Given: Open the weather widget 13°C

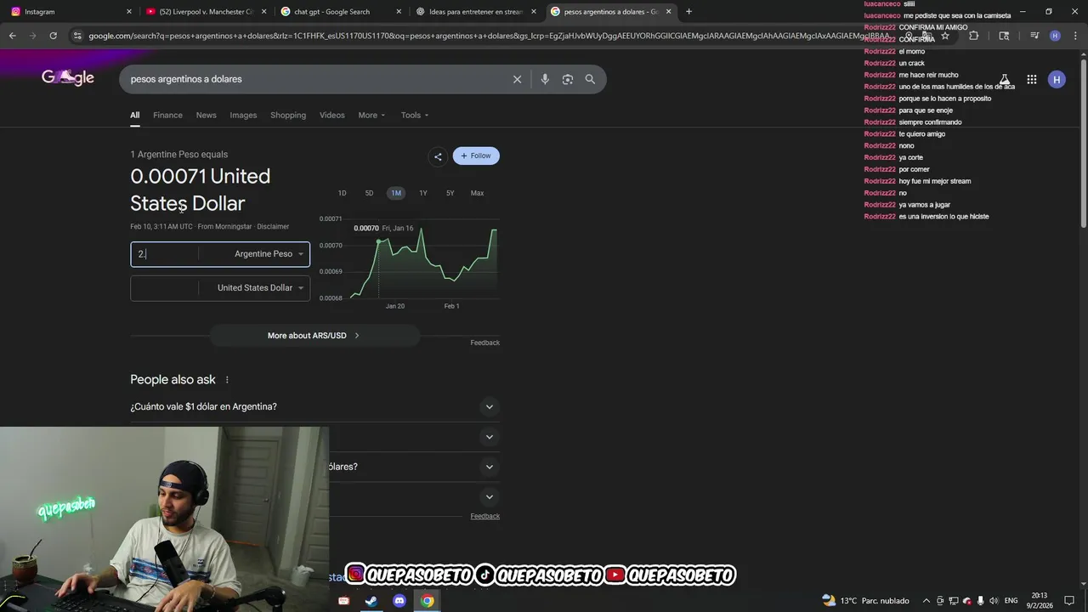Looking at the screenshot, I should click(865, 601).
